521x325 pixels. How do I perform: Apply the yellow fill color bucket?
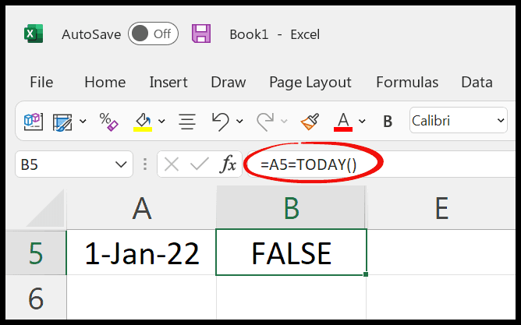click(x=143, y=122)
